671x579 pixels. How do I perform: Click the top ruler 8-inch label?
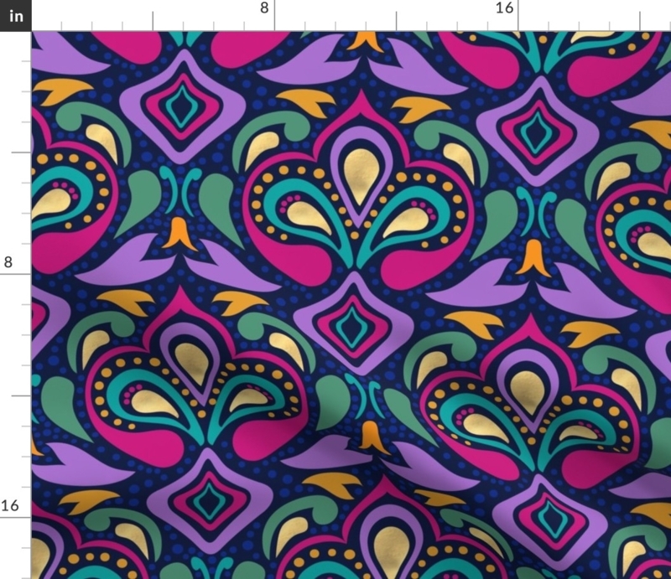[264, 8]
